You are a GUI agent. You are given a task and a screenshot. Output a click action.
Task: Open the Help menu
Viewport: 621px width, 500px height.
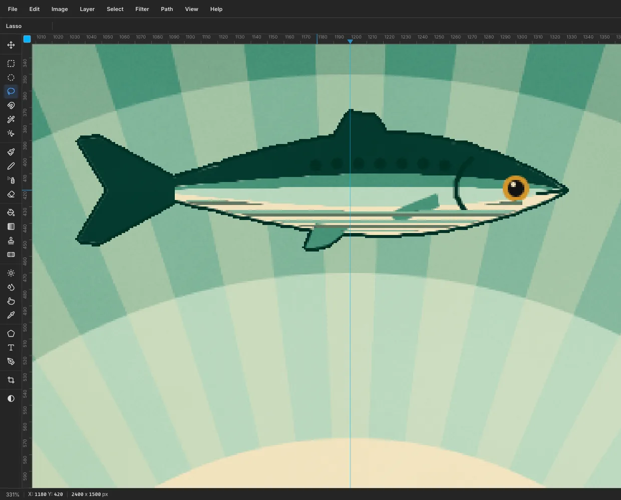pyautogui.click(x=216, y=9)
